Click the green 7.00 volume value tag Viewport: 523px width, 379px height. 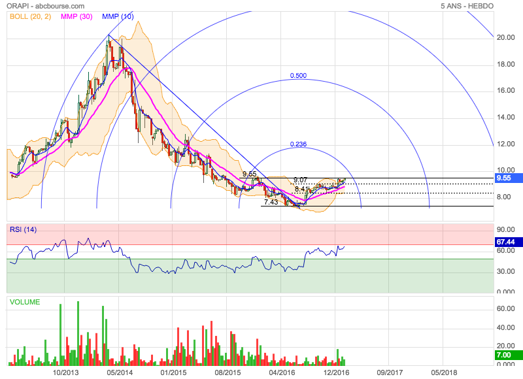509,355
